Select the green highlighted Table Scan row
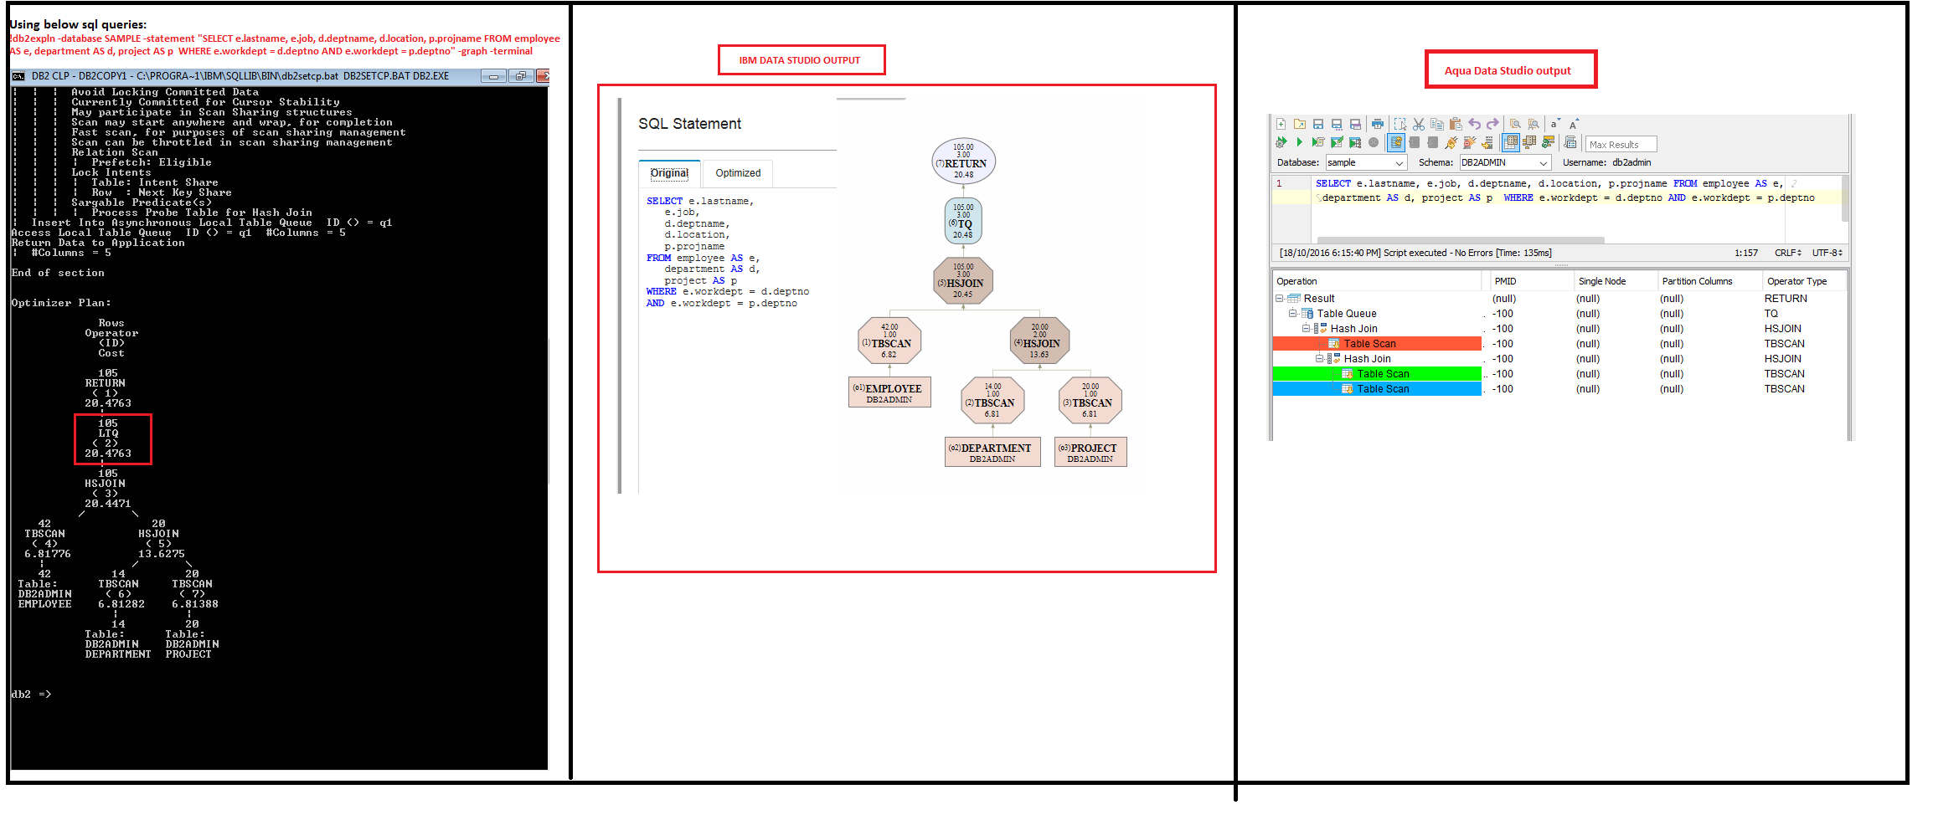This screenshot has height=820, width=1933. tap(1377, 374)
